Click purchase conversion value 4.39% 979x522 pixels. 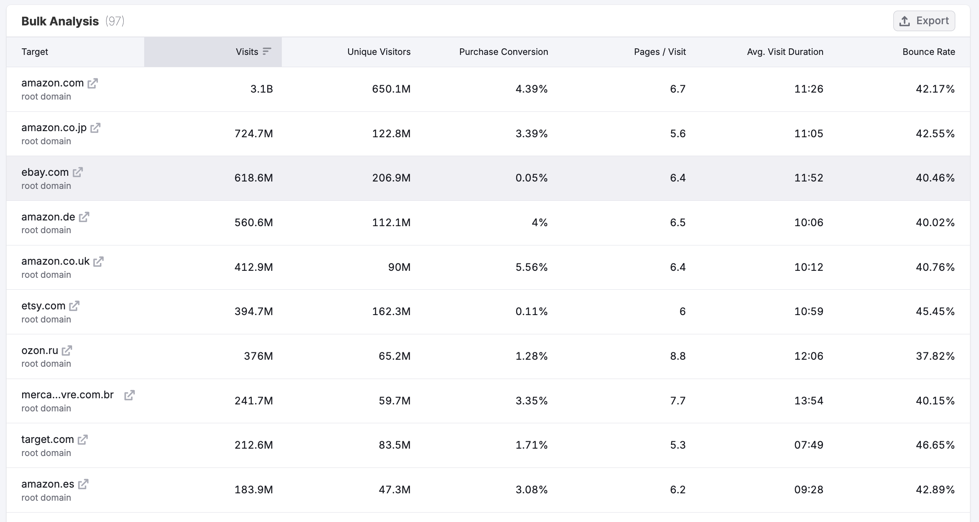coord(532,89)
